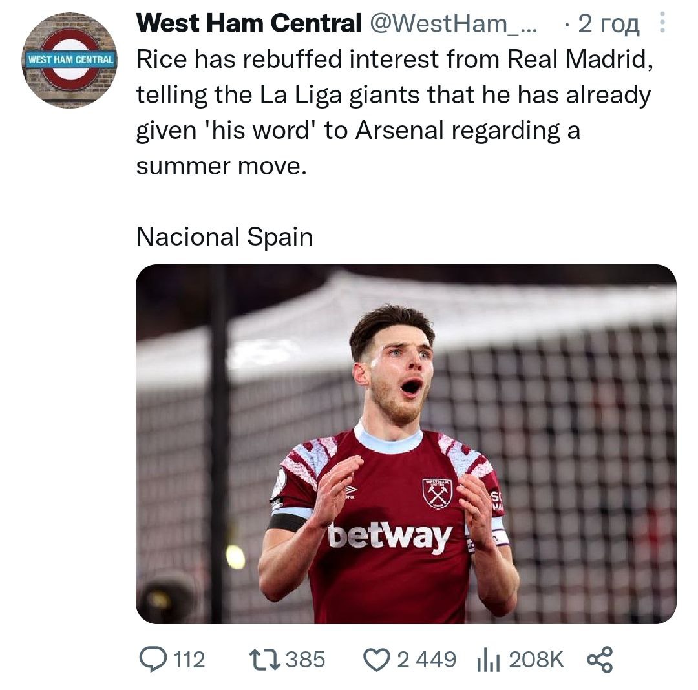
Task: Click the 385 retweets count
Action: [305, 660]
